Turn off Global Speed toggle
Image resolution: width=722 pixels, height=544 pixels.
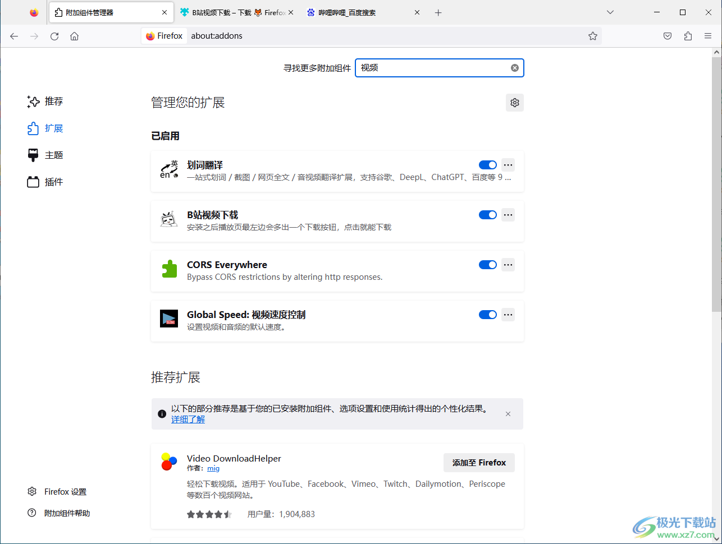click(x=488, y=315)
